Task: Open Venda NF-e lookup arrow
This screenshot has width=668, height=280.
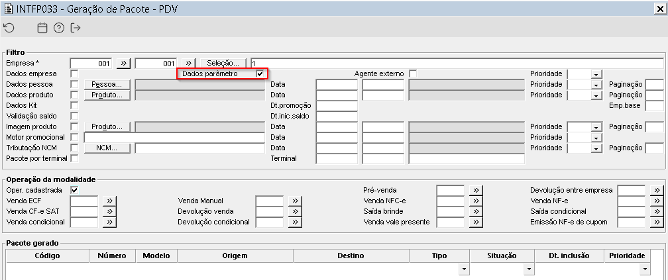Action: [x=657, y=201]
